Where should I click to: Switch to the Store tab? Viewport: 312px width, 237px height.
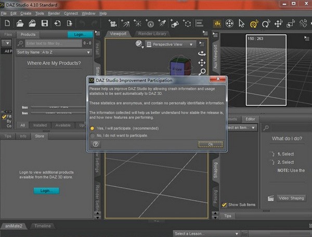coord(40,136)
